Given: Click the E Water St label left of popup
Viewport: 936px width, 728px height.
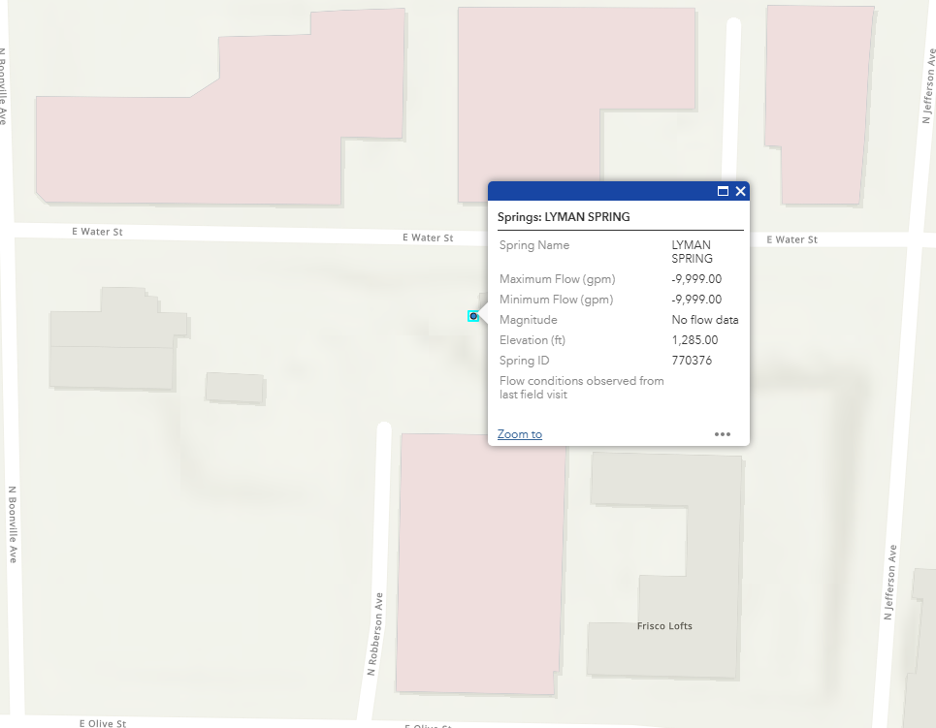Looking at the screenshot, I should 428,237.
